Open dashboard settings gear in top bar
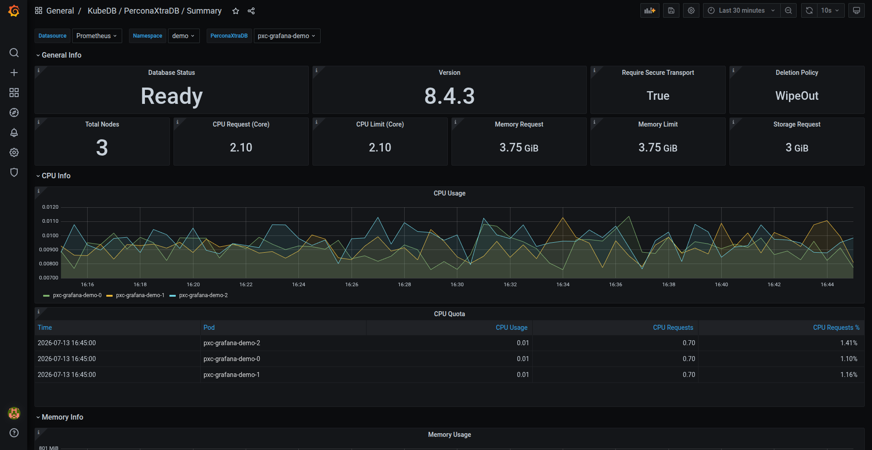 pos(691,10)
